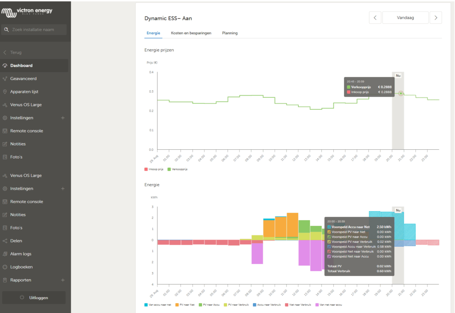The width and height of the screenshot is (455, 313).
Task: Open Alarm logs via its icon
Action: click(x=5, y=254)
